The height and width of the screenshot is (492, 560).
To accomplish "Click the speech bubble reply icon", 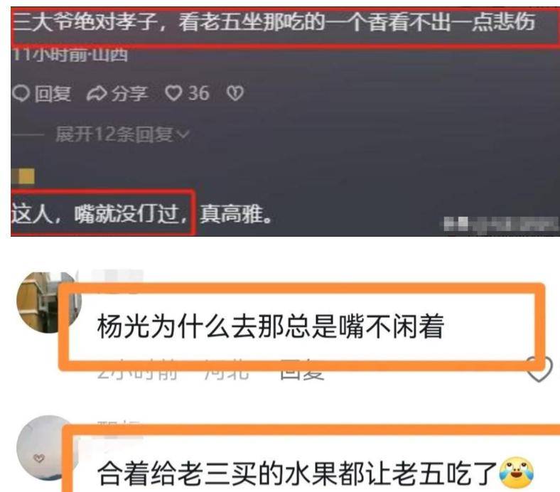I will coord(21,94).
